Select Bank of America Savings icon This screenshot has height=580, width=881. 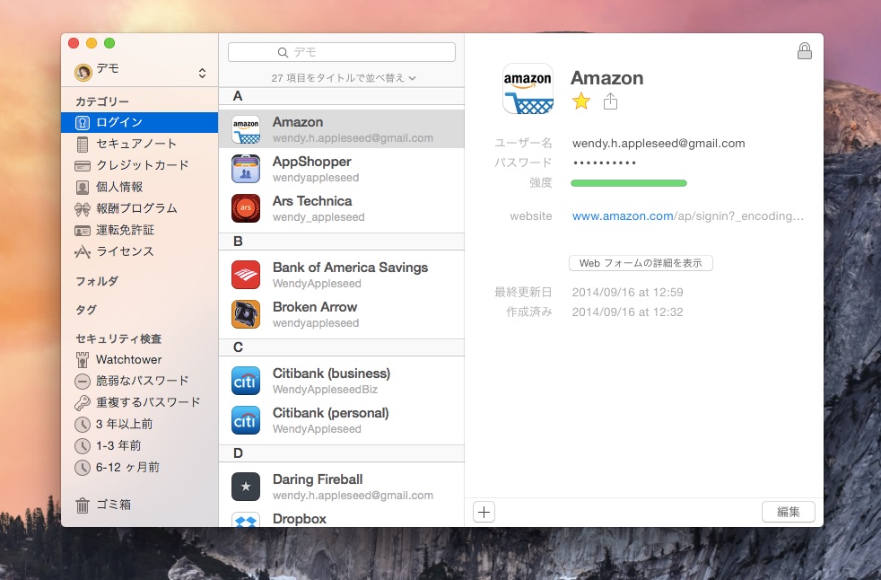[x=246, y=275]
